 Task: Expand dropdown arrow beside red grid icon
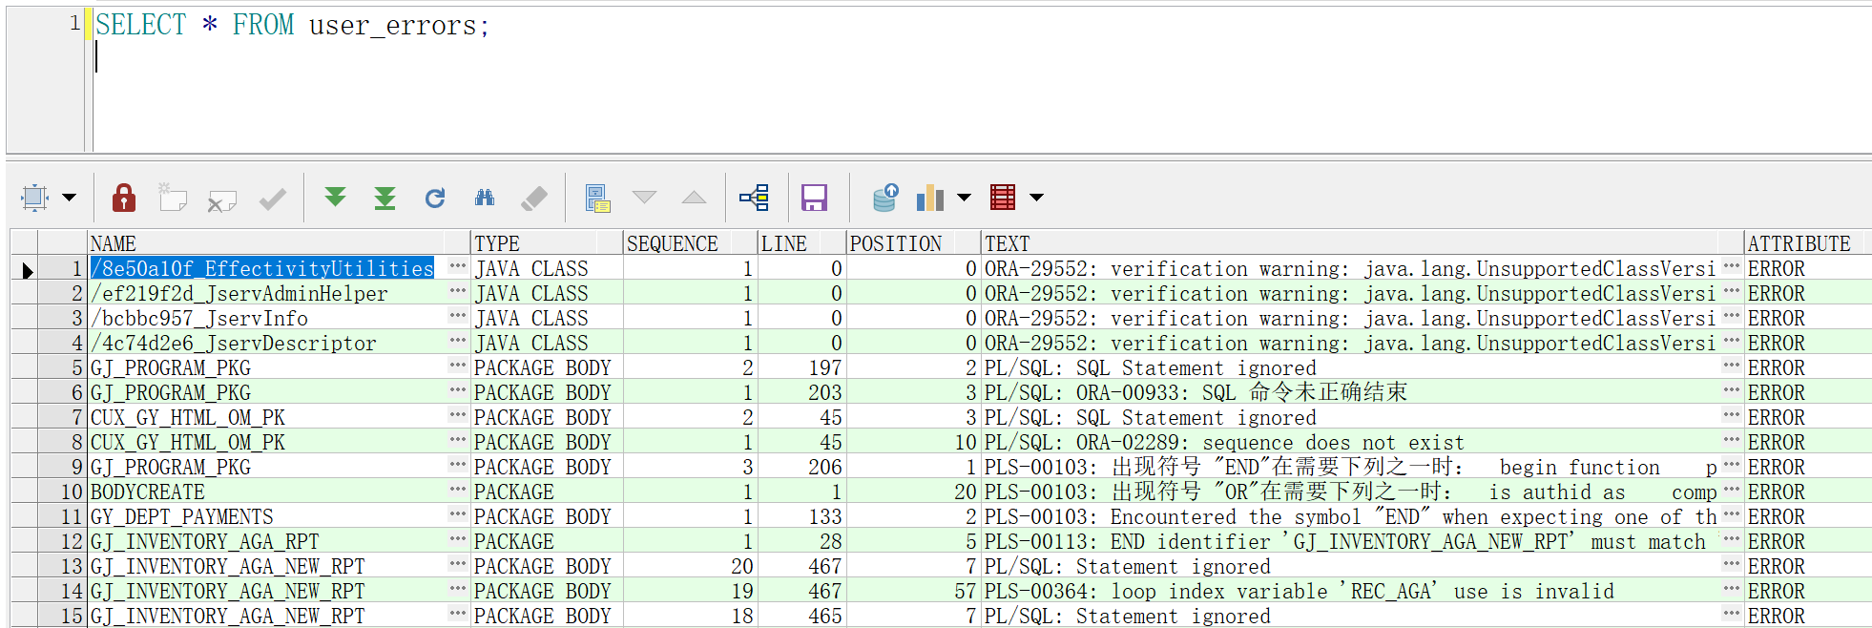click(x=1036, y=198)
